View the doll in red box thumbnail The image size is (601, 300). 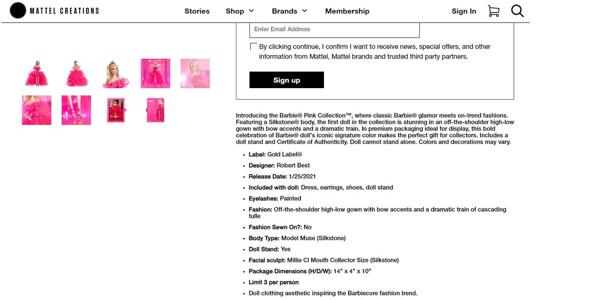pos(115,110)
